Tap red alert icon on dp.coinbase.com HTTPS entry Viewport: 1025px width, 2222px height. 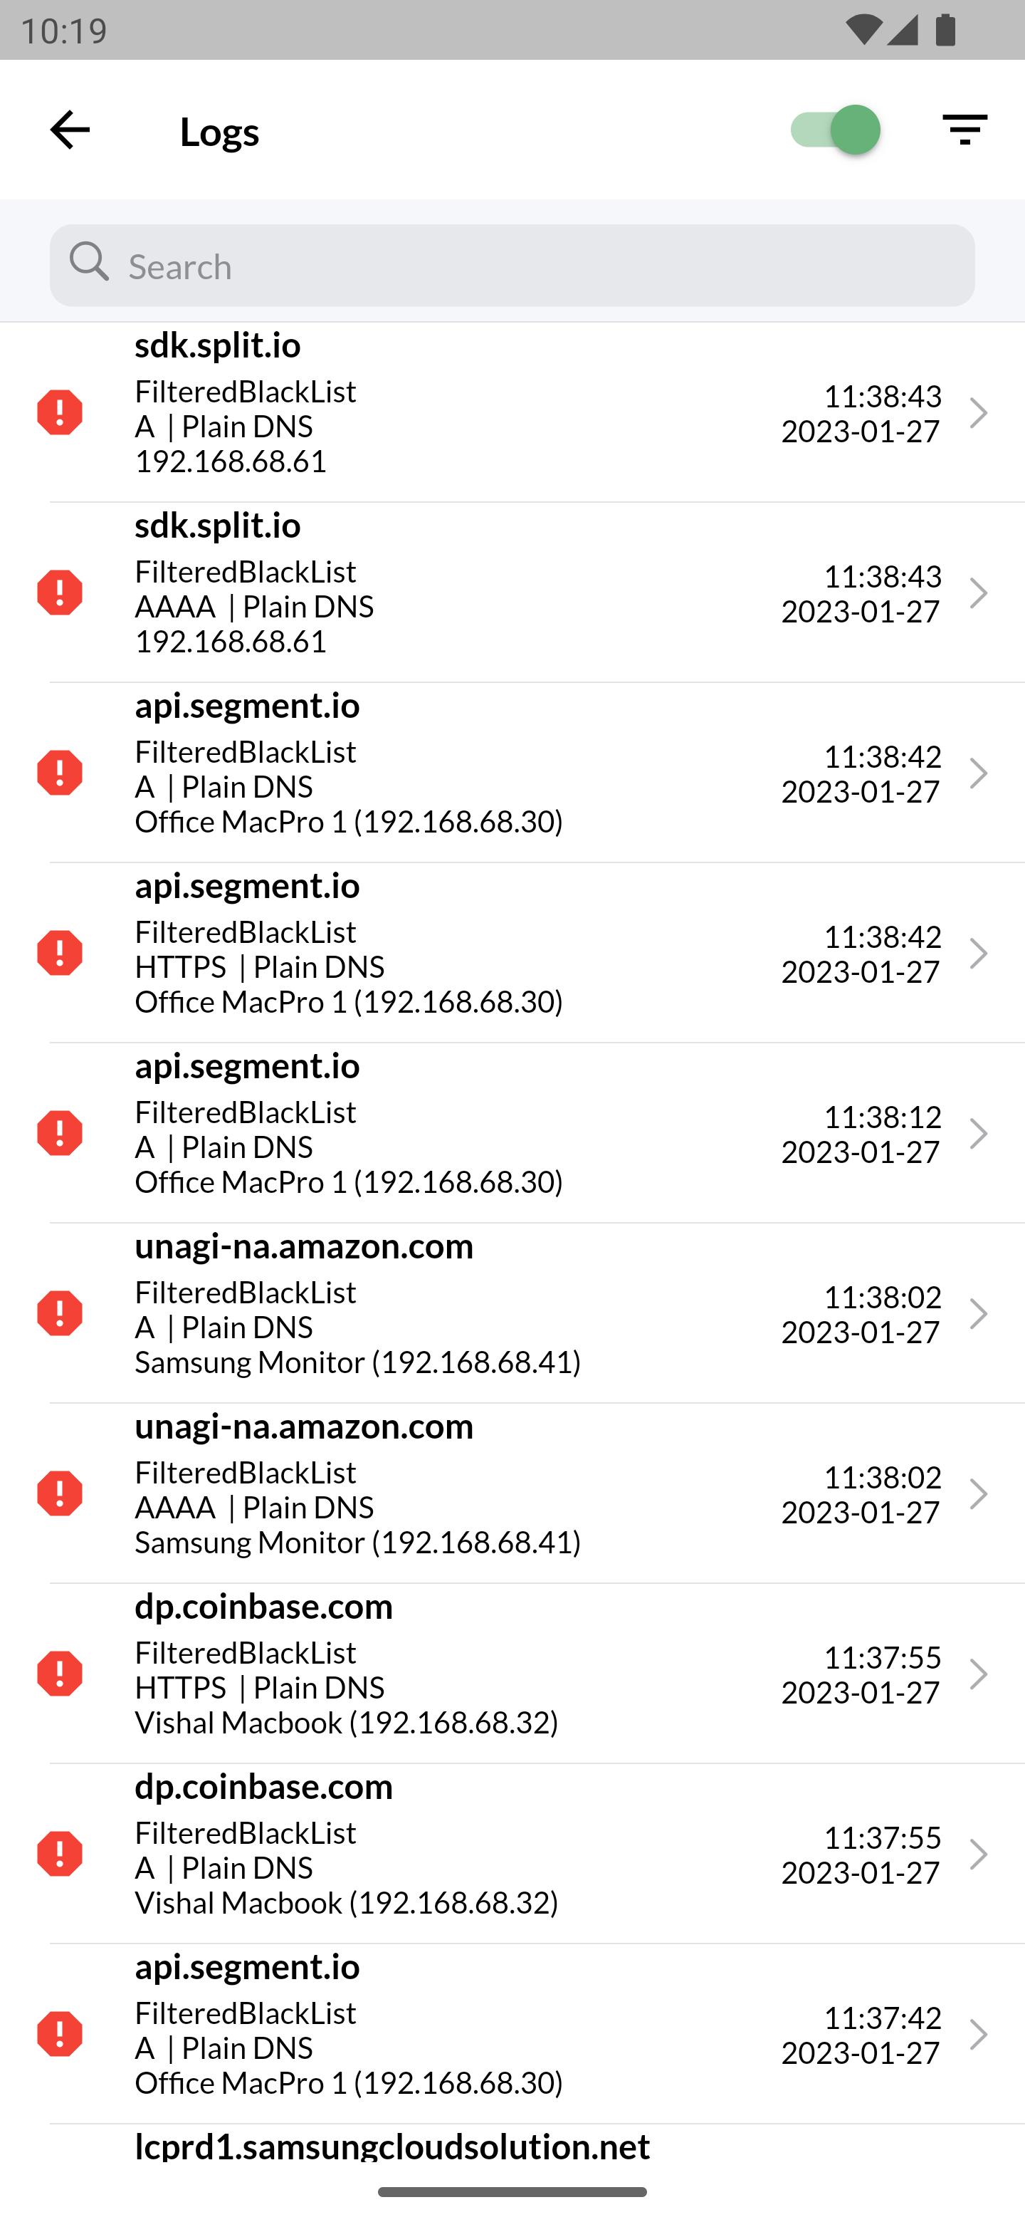60,1674
